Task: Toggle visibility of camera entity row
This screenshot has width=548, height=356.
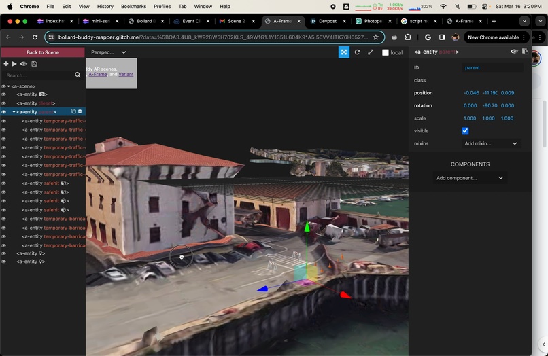Action: coord(3,94)
